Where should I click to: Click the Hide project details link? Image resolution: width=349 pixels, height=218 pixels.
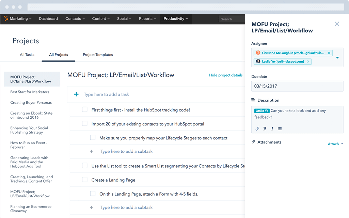(226, 75)
